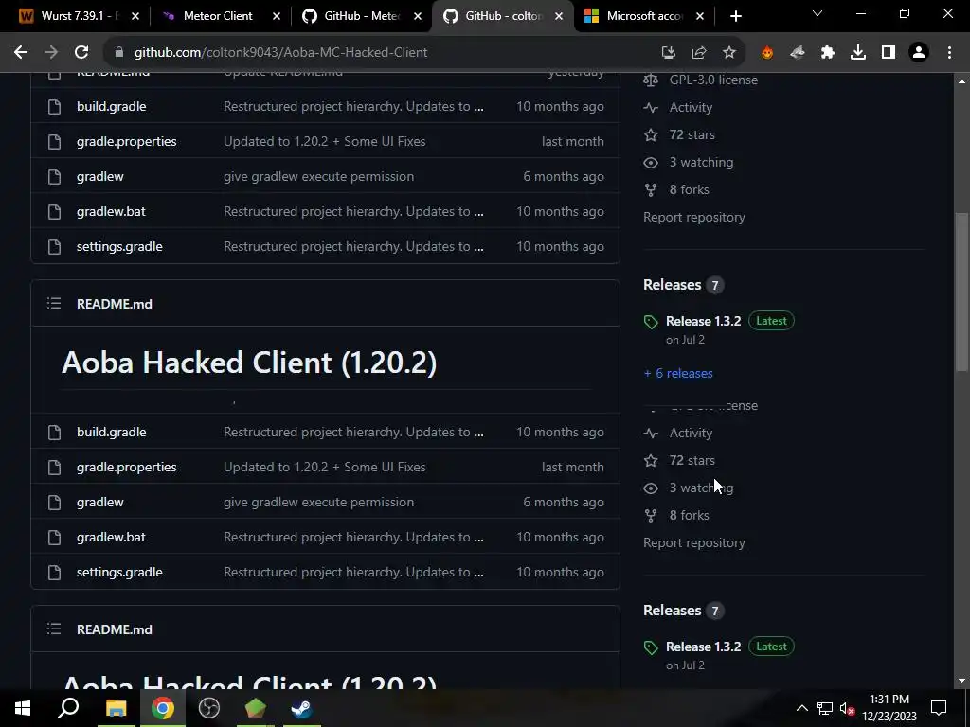
Task: Switch to the Microsoft account browser tab
Action: point(643,16)
